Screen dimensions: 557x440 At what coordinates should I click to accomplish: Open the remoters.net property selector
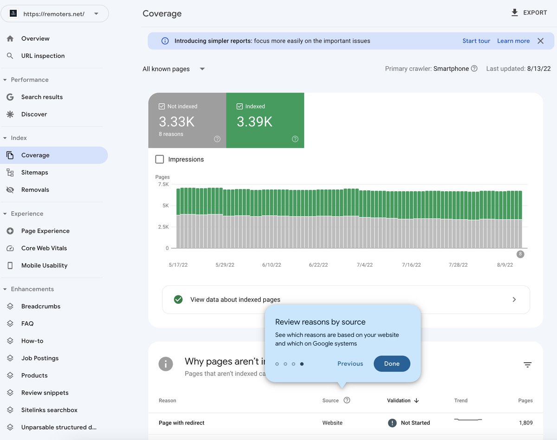[x=55, y=13]
